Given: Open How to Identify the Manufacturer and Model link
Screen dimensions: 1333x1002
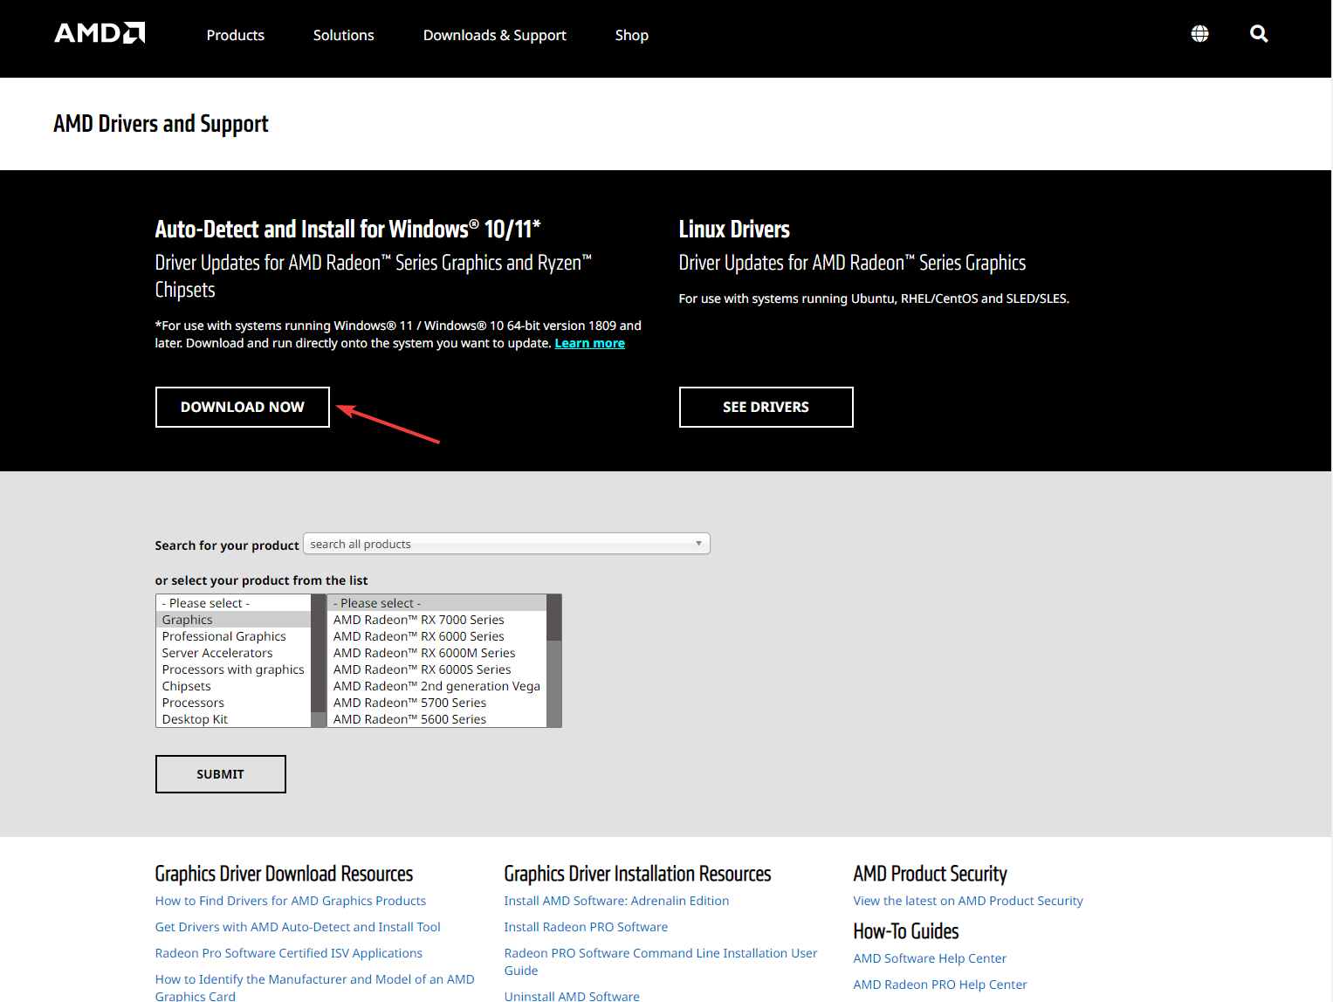Looking at the screenshot, I should [315, 987].
